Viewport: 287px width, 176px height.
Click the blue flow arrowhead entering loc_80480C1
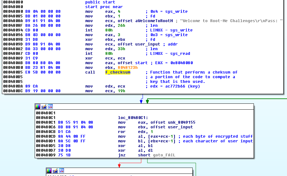pos(141,102)
